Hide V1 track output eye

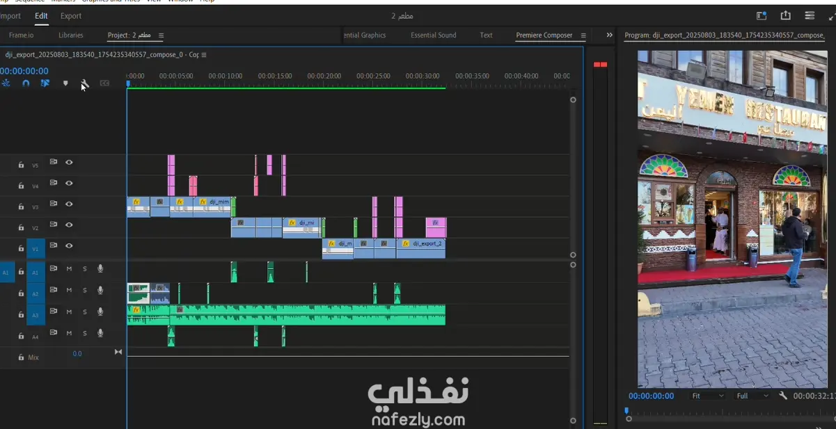coord(69,245)
